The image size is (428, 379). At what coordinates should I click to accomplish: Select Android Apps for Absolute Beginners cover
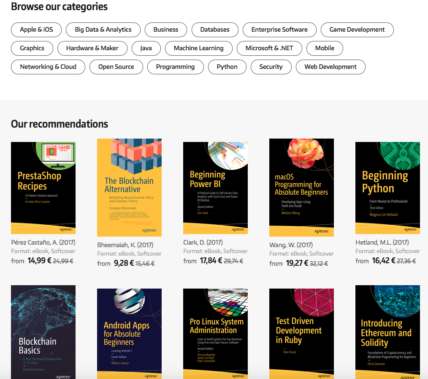129,333
